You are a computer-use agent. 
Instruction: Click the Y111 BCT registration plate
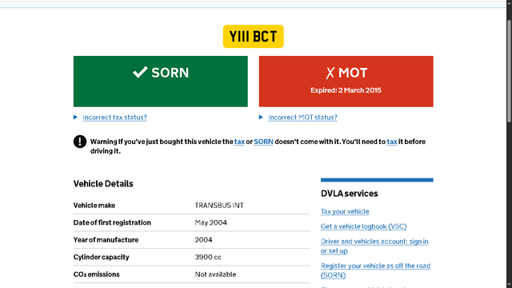253,36
